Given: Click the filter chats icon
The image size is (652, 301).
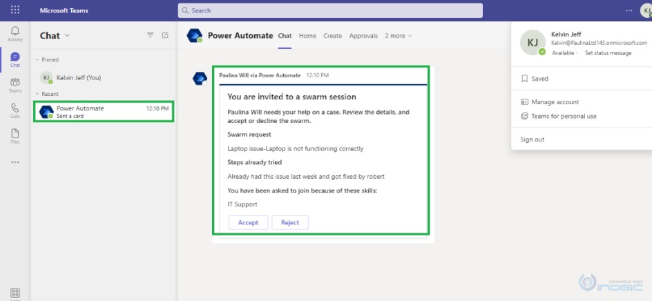Looking at the screenshot, I should click(x=151, y=35).
